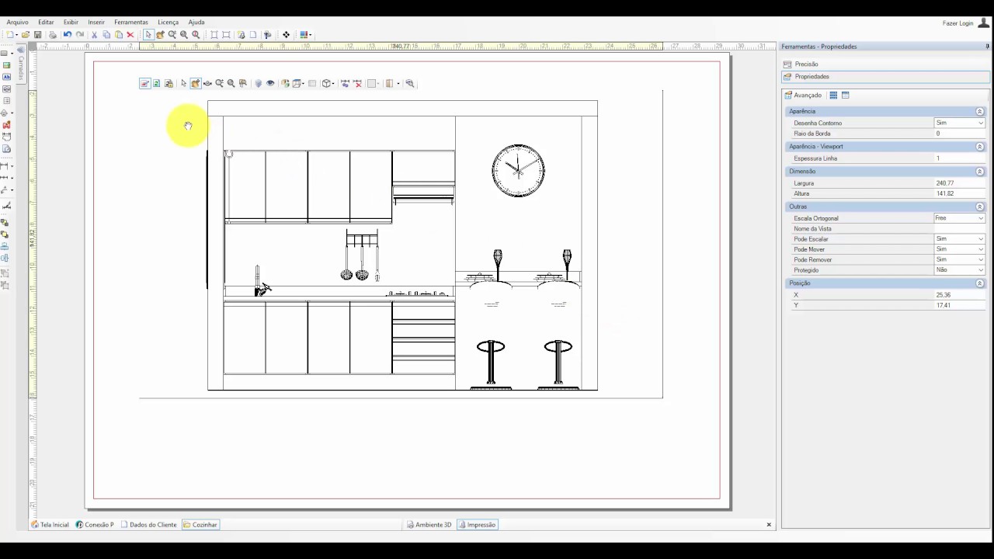Viewport: 994px width, 559px height.
Task: Edit the X position value
Action: tap(960, 295)
